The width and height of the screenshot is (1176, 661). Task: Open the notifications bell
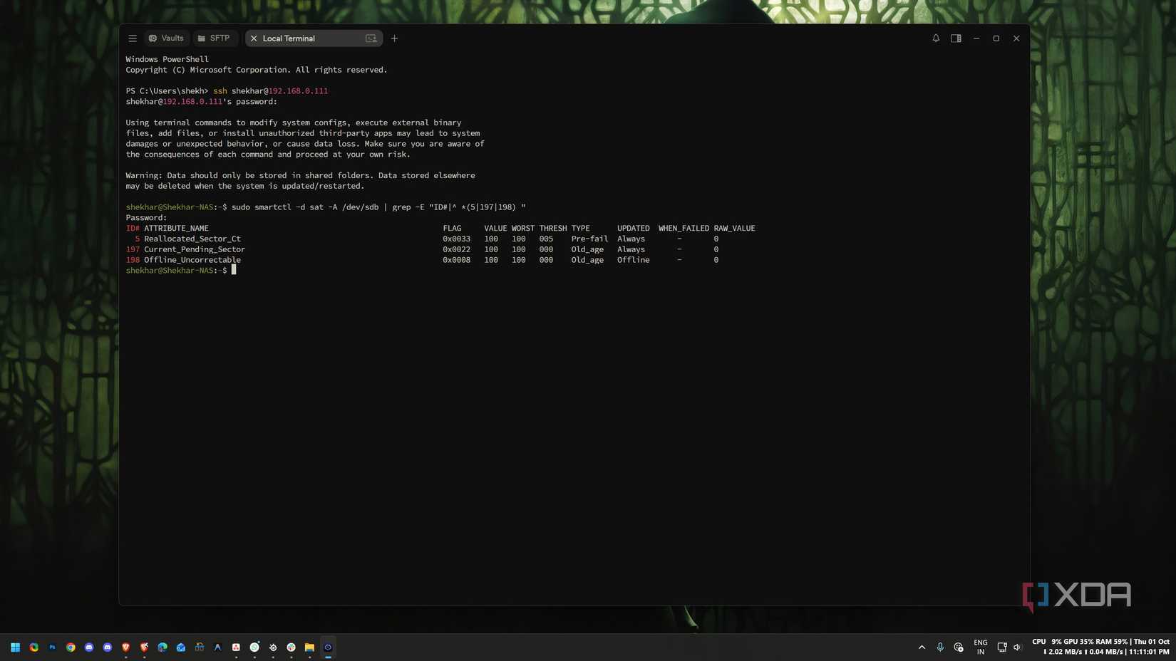(936, 38)
